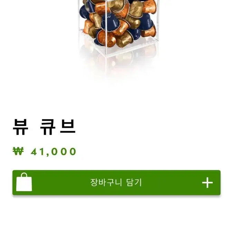This screenshot has height=233, width=233.
Task: Click the shopping bag icon on green button
Action: coord(24,182)
